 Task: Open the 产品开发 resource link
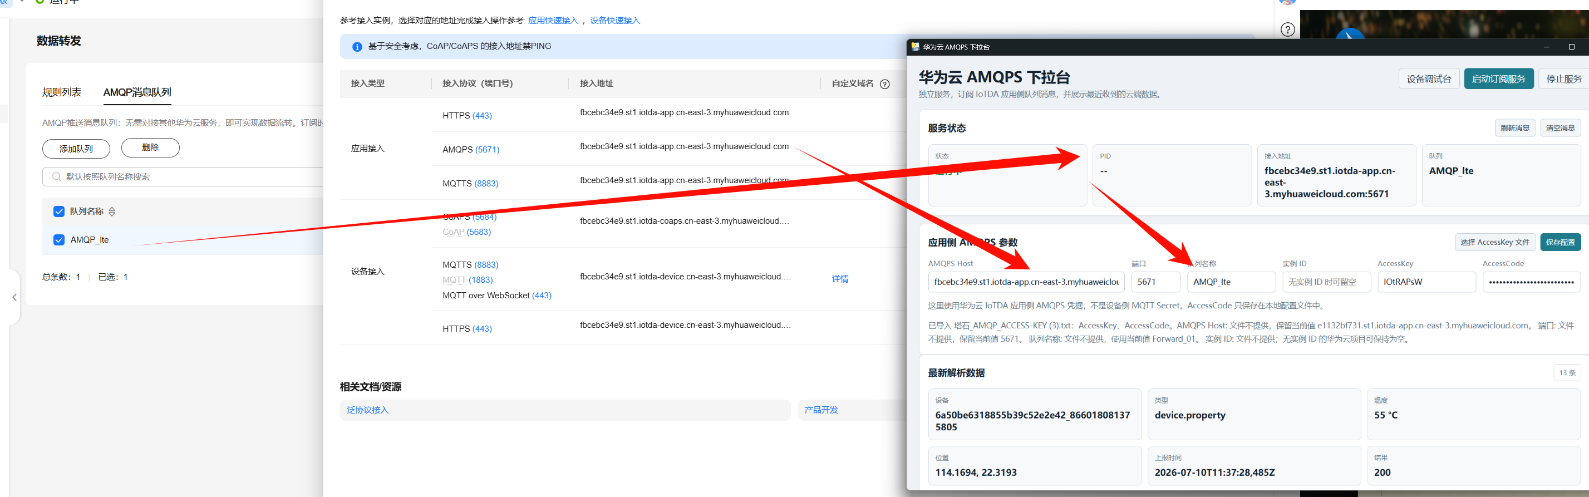pos(821,410)
